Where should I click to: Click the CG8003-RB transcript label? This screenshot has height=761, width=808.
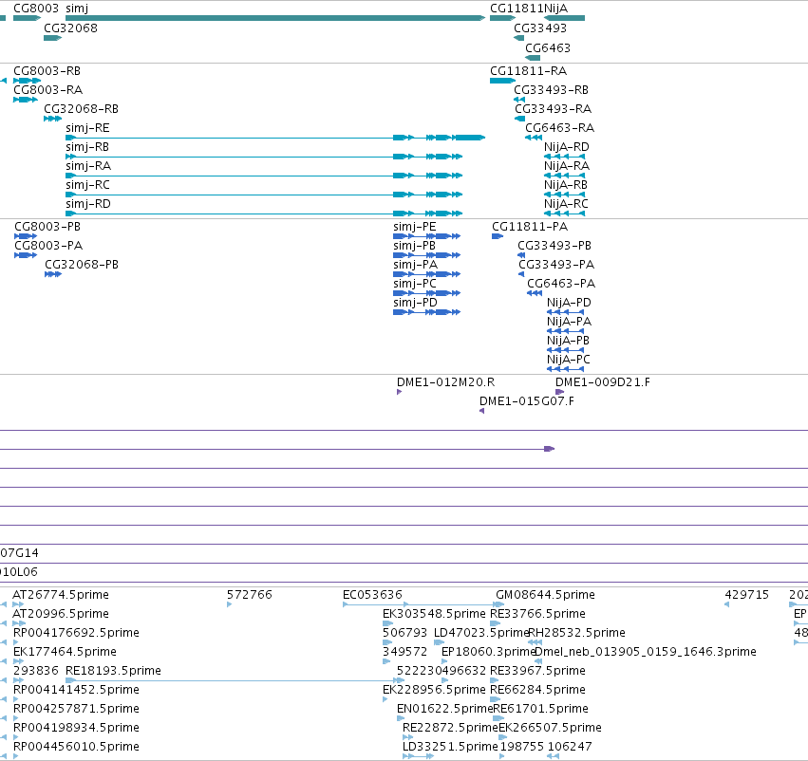click(x=47, y=71)
